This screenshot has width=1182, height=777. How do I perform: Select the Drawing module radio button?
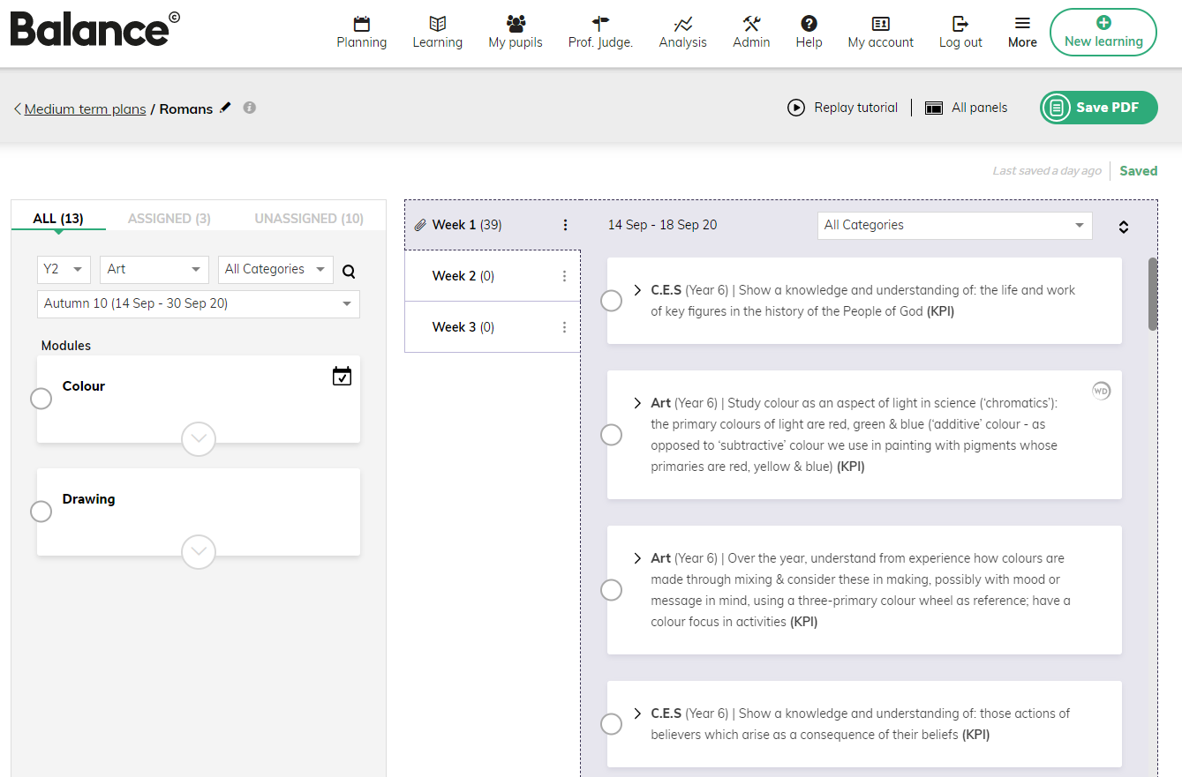point(41,512)
